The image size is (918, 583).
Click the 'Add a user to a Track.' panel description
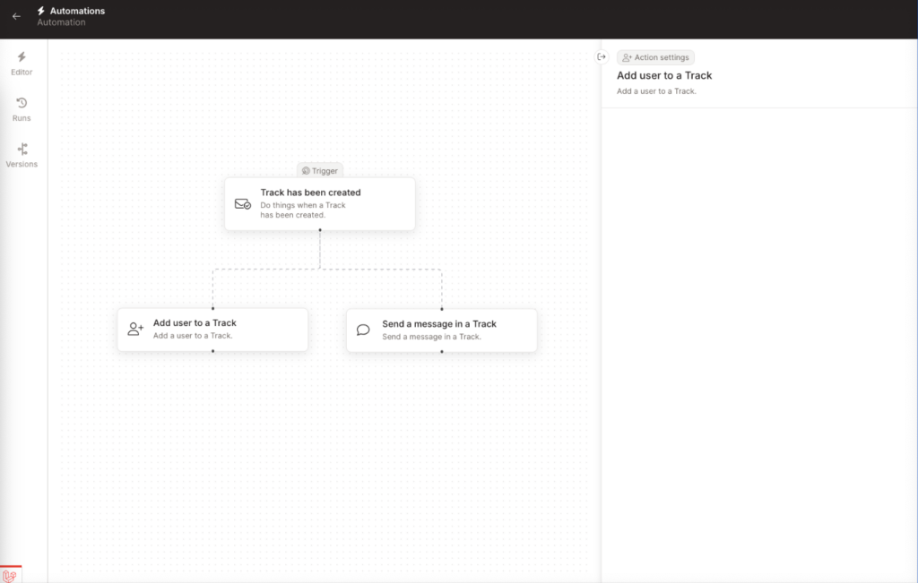(656, 91)
